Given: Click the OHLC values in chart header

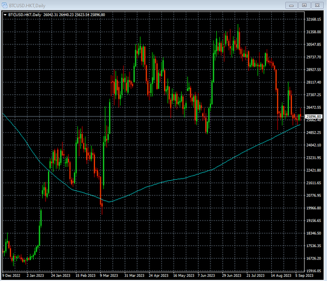Looking at the screenshot, I should pyautogui.click(x=74, y=15).
